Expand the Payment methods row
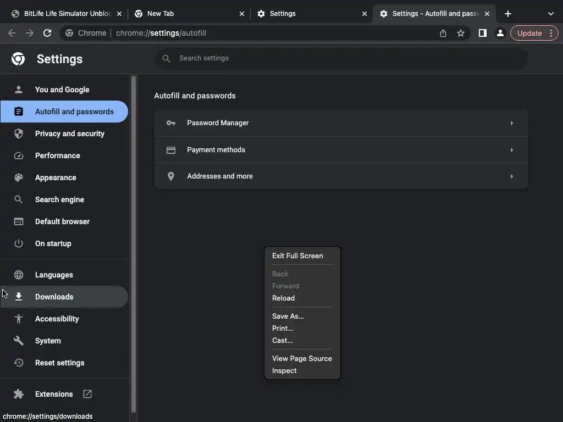The height and width of the screenshot is (422, 563). tap(341, 150)
